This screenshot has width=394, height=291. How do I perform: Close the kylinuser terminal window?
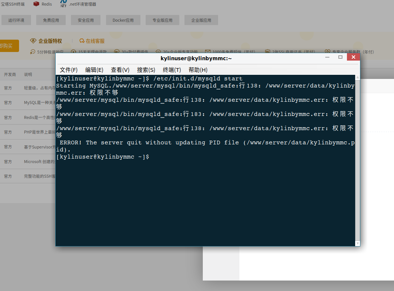pos(353,57)
